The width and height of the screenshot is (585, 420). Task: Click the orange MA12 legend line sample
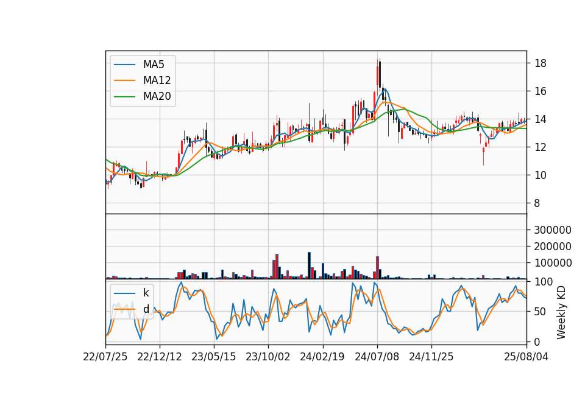tap(124, 80)
